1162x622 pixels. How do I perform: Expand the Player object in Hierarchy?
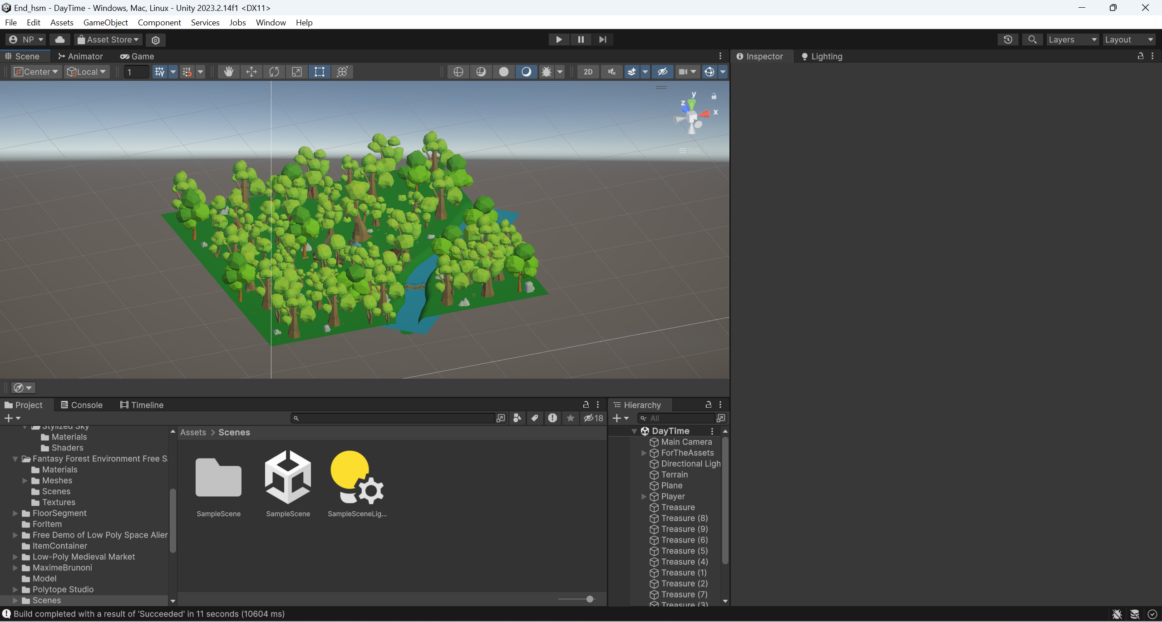pos(643,496)
